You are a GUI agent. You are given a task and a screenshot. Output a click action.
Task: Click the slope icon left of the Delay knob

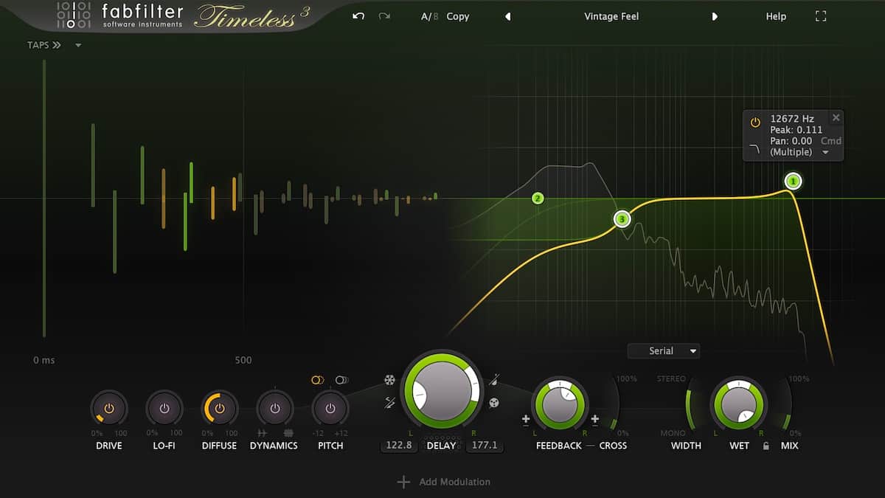389,403
